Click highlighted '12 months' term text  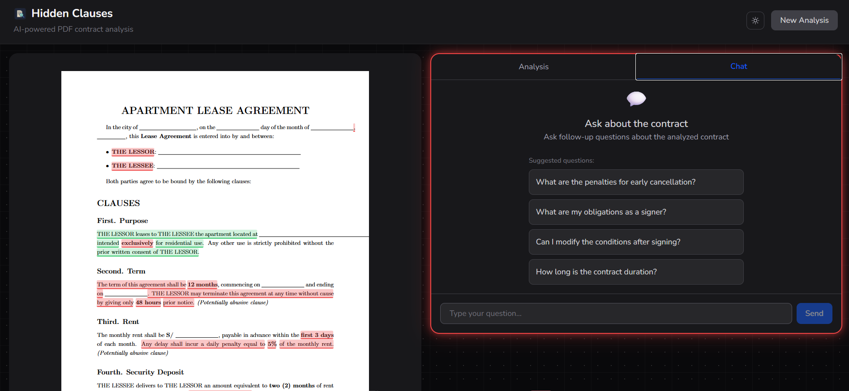(x=202, y=285)
